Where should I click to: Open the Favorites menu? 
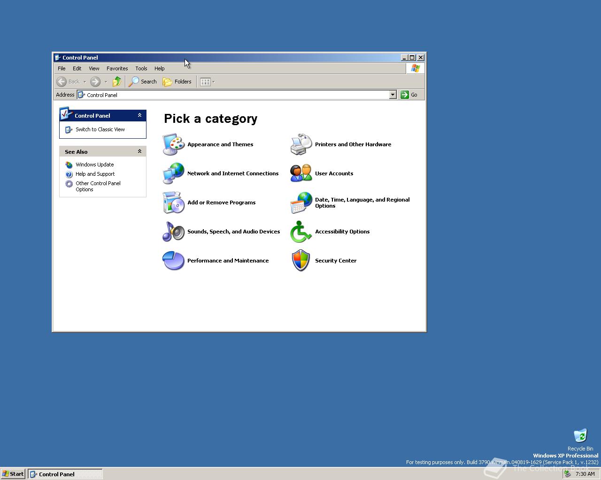(117, 68)
